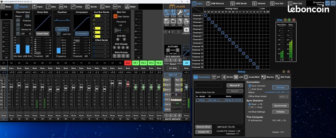Image resolution: width=336 pixels, height=138 pixels.
Task: Save scene with the floppy Save icon
Action: (x=167, y=21)
